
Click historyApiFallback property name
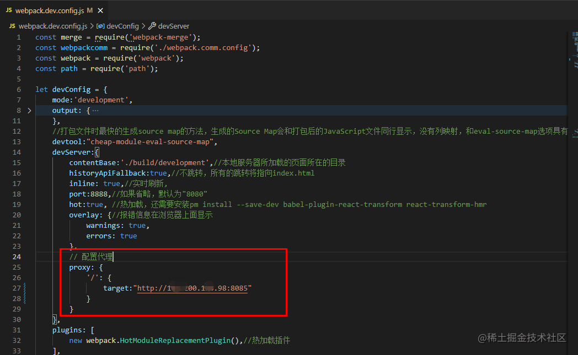tap(107, 173)
